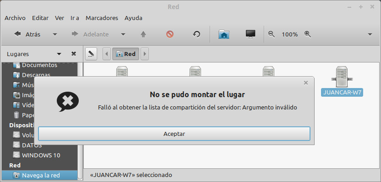Click the status bar text «JUANCAR-W7» seleccionado
This screenshot has width=381, height=182.
131,175
